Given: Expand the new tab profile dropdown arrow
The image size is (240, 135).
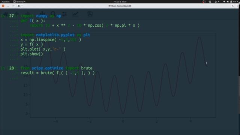Looking at the screenshot, I should (x=22, y=6).
